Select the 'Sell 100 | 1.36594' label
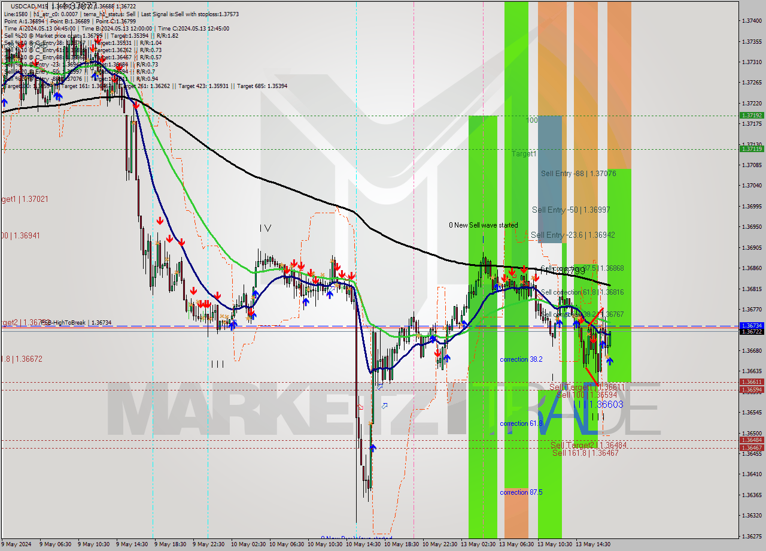The width and height of the screenshot is (766, 551). point(586,395)
